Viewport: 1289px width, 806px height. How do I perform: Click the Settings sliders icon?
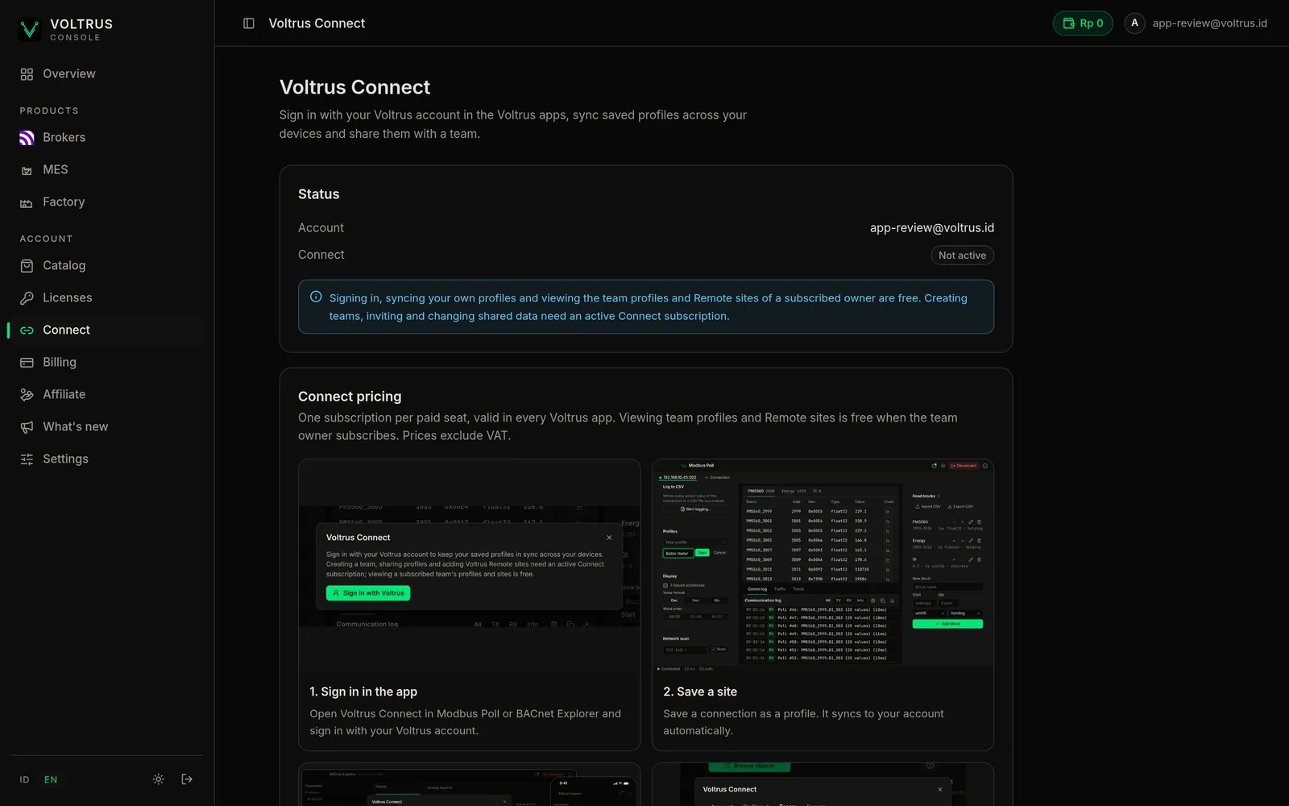click(27, 459)
